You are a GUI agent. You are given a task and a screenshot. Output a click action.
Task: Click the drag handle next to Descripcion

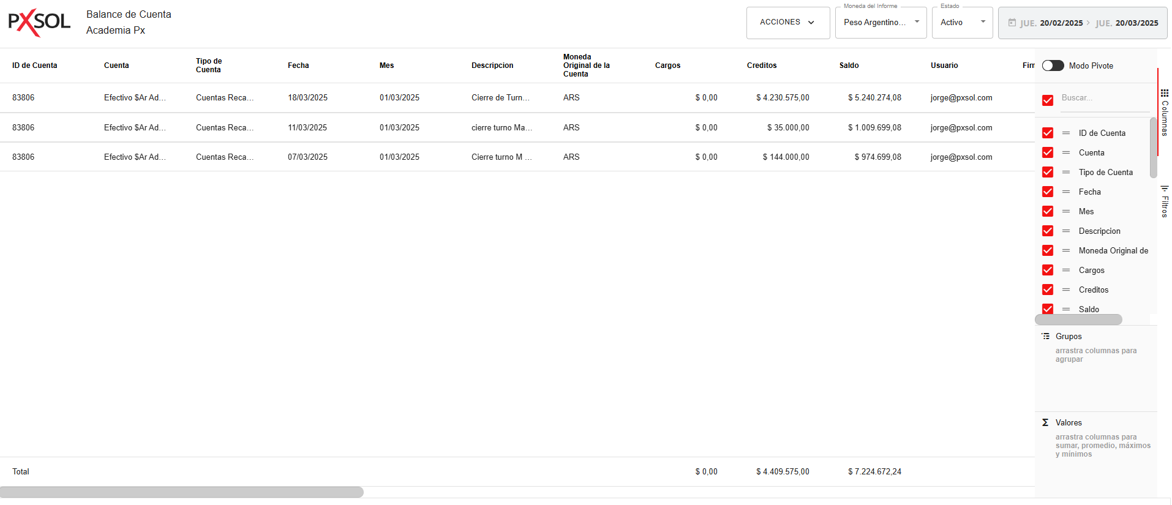coord(1066,231)
